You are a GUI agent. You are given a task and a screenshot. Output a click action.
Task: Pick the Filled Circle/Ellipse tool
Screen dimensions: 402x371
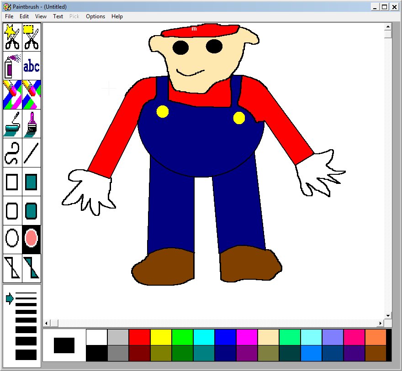[32, 240]
